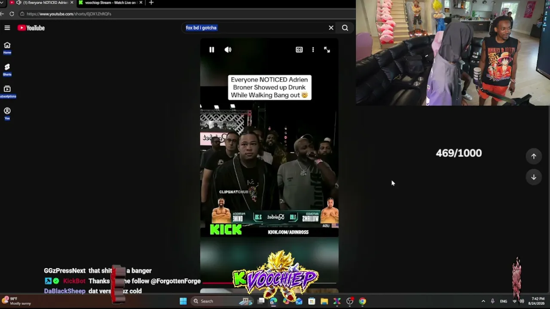This screenshot has width=550, height=309.
Task: Click the kick.com/adinross text on the video
Action: click(288, 232)
